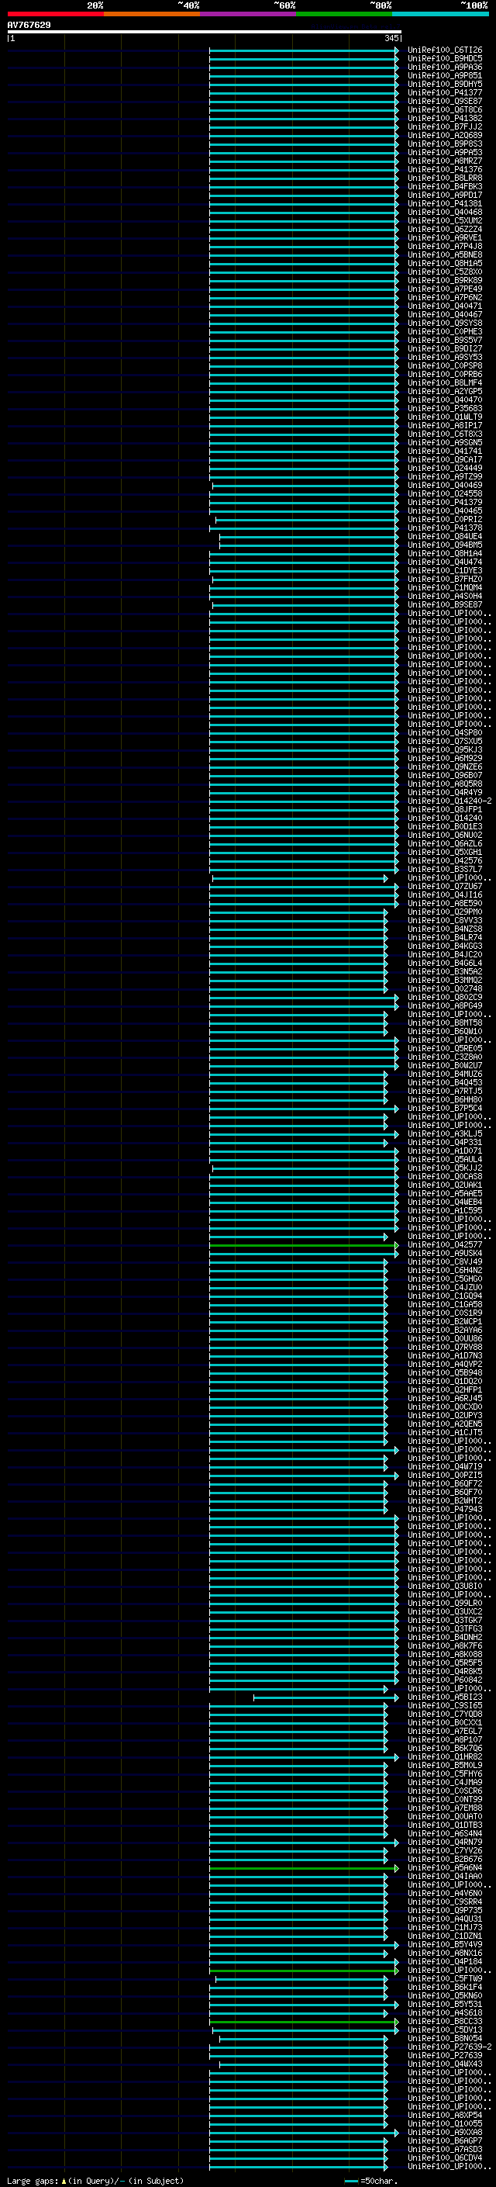Select hit label UniRef100_Q40469

click(445, 486)
